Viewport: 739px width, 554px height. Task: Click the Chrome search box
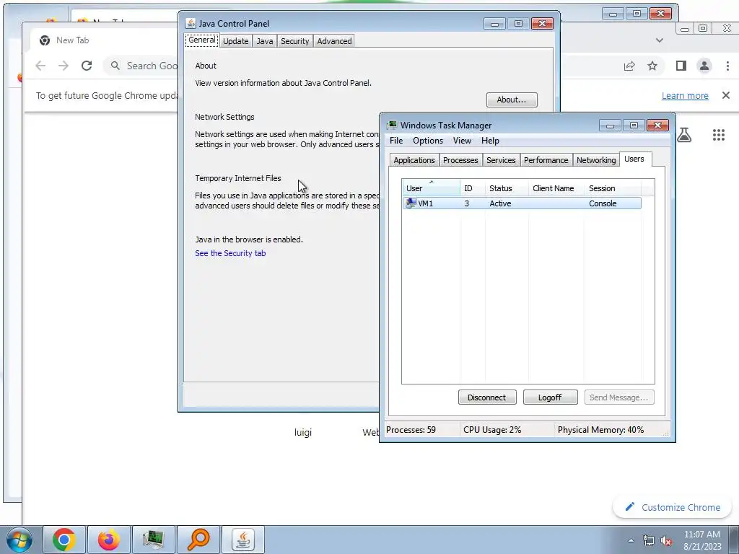[x=141, y=66]
